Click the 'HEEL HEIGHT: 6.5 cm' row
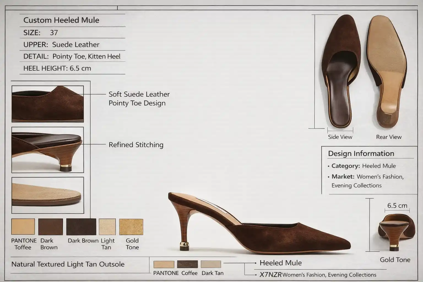The height and width of the screenshot is (282, 423). (x=72, y=68)
